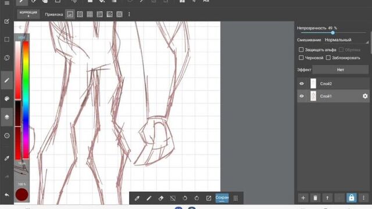
Task: Toggle Защищать альфа checkbox
Action: 301,49
